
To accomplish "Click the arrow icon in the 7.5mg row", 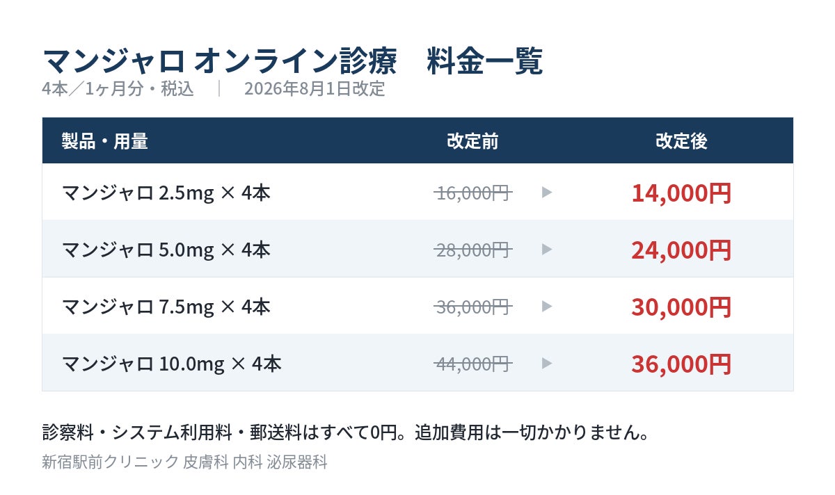I will (547, 307).
